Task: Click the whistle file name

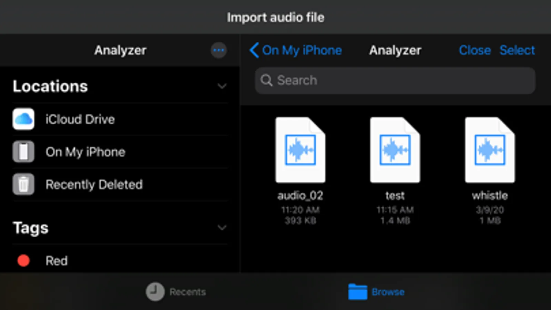Action: pos(490,196)
